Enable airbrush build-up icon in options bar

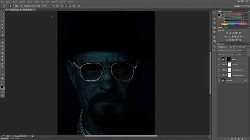(x=74, y=6)
